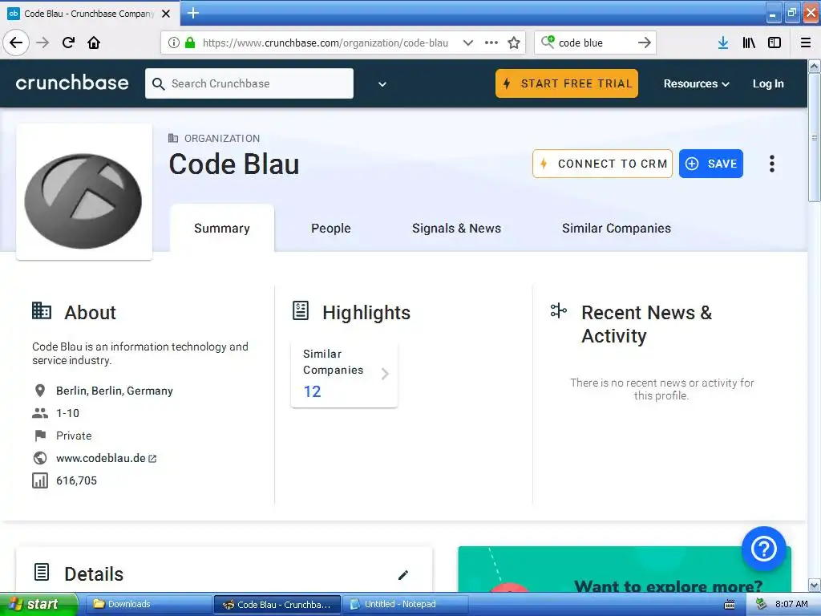Bookmark this page with the star icon
Viewport: 821px width, 616px height.
tap(514, 43)
